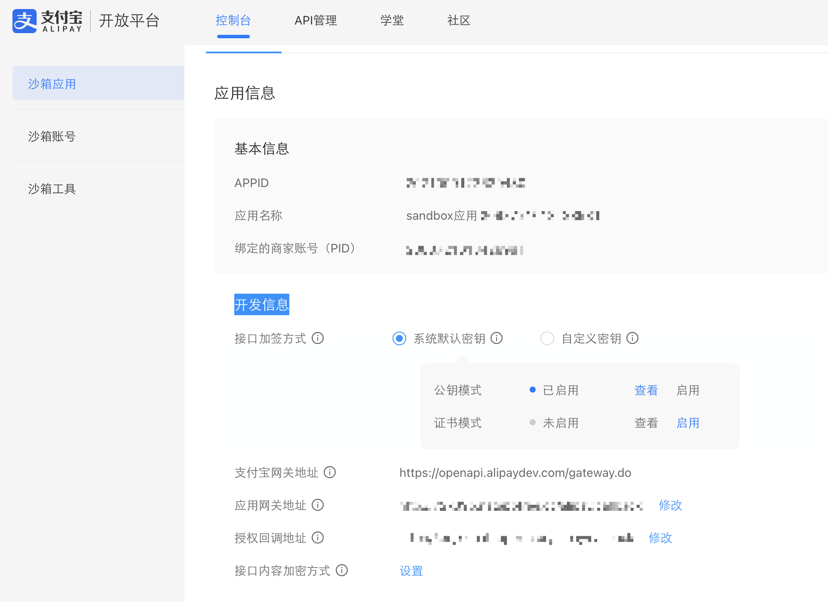The image size is (828, 602).
Task: Click the 开放平台 title text
Action: [x=129, y=20]
